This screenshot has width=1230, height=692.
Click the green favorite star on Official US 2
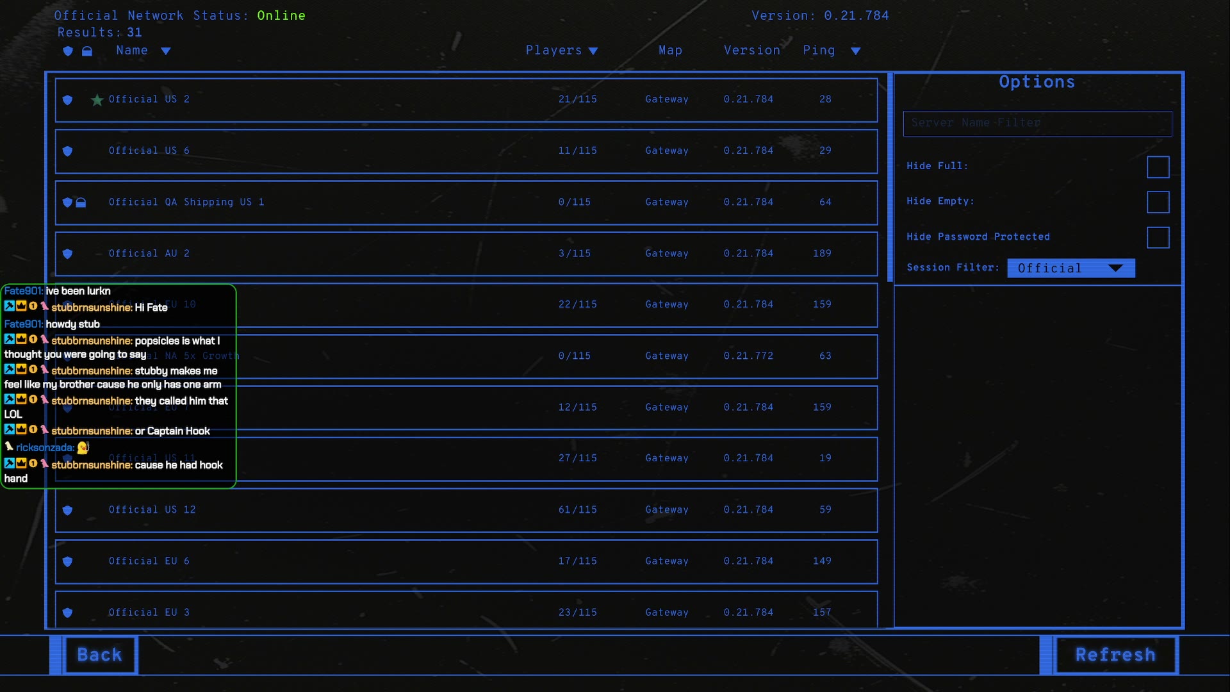[97, 100]
